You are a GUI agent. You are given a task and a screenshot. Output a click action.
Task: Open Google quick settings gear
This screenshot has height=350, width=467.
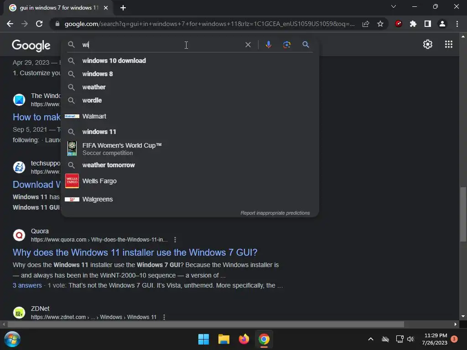(428, 44)
